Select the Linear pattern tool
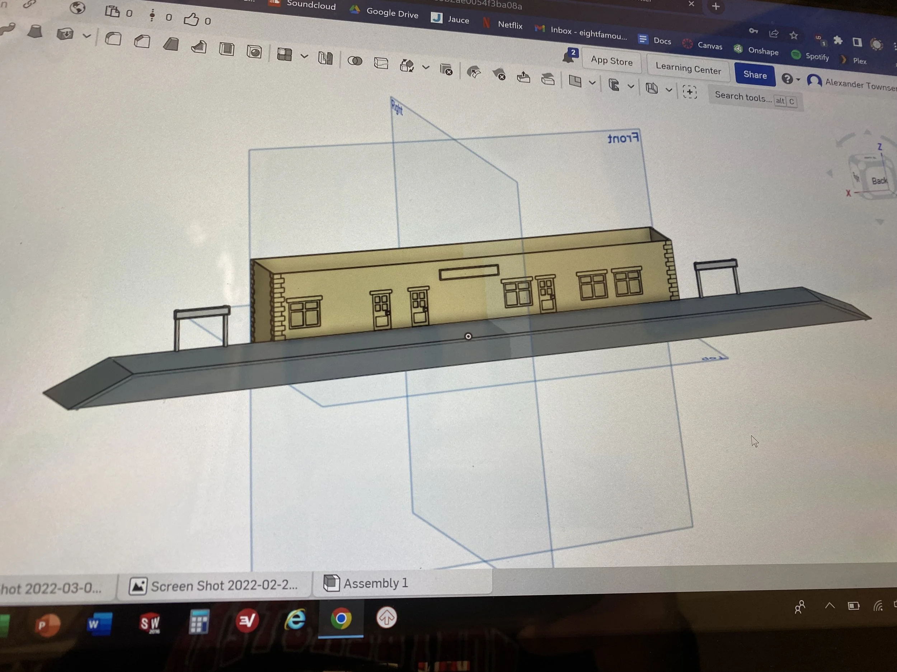 pos(284,54)
